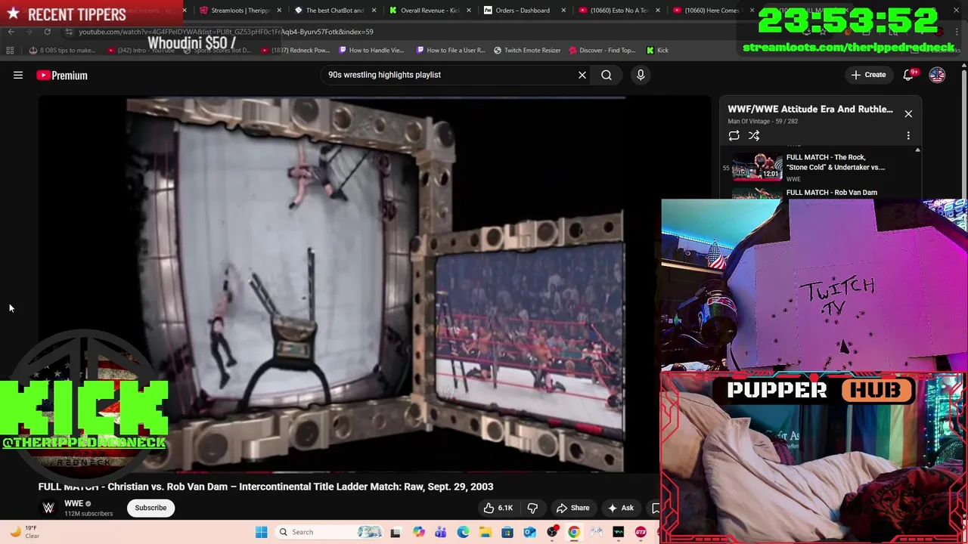Go back in browser history
968x544 pixels.
pyautogui.click(x=11, y=32)
